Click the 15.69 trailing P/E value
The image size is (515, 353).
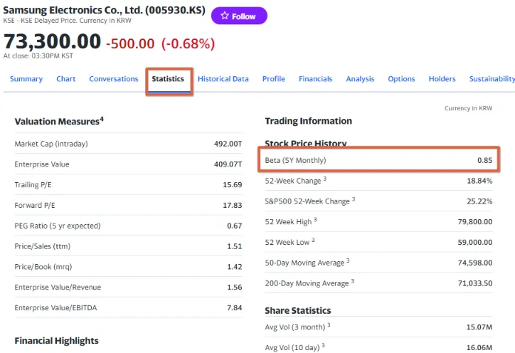coord(232,185)
